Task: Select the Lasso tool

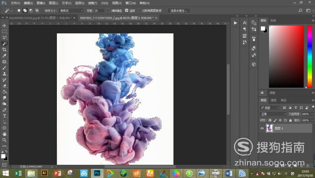Action: [4, 37]
